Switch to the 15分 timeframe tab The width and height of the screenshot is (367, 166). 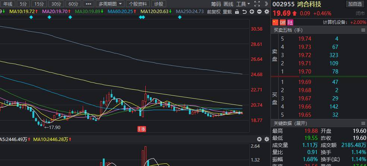[x=38, y=4]
